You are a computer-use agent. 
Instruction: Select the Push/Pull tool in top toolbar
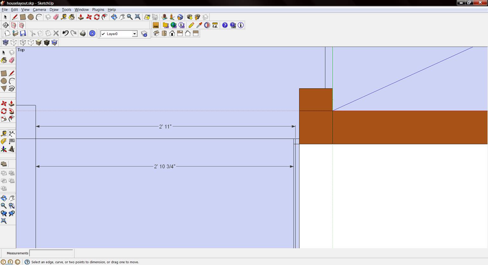click(81, 17)
